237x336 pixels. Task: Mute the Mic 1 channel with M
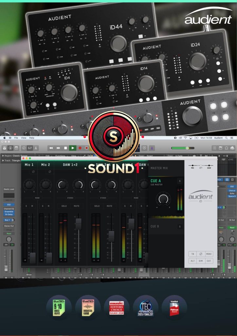pyautogui.click(x=32, y=206)
